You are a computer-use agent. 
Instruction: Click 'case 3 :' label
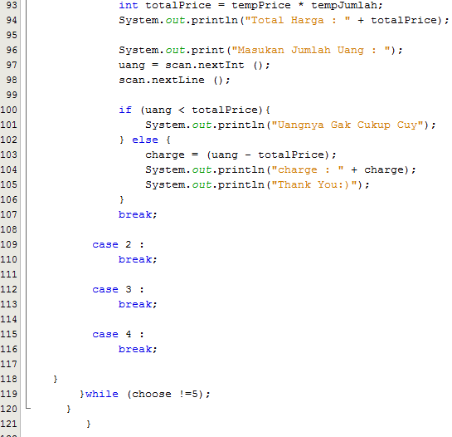(119, 290)
